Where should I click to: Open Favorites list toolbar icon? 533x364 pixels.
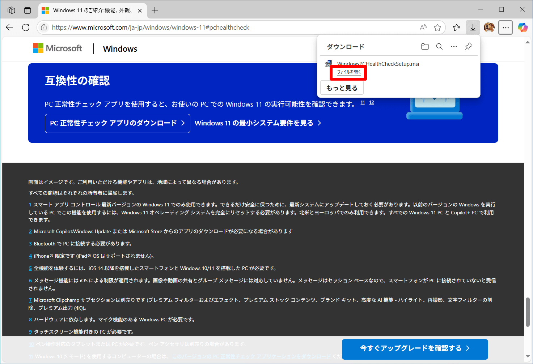(457, 27)
